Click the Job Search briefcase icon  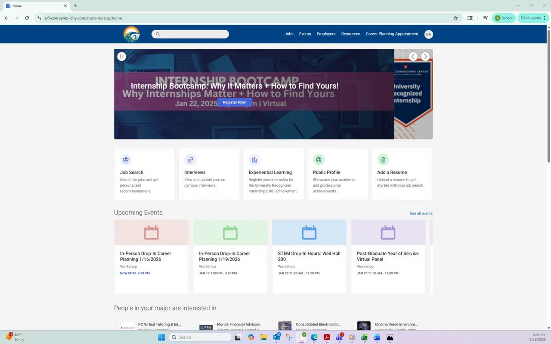click(x=126, y=160)
